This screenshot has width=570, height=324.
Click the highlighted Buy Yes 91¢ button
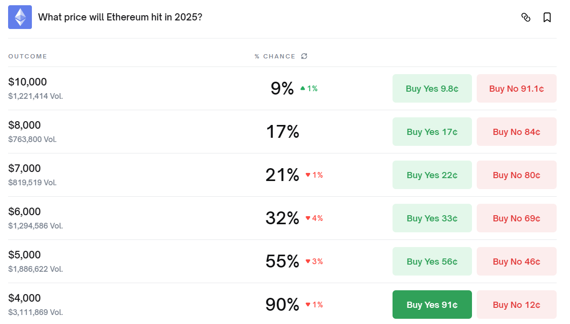[432, 305]
